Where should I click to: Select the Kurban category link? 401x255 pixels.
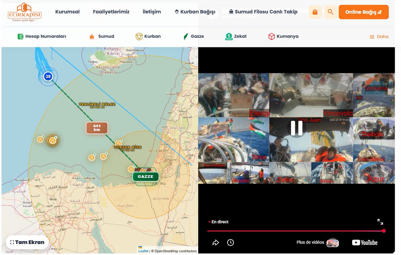148,36
